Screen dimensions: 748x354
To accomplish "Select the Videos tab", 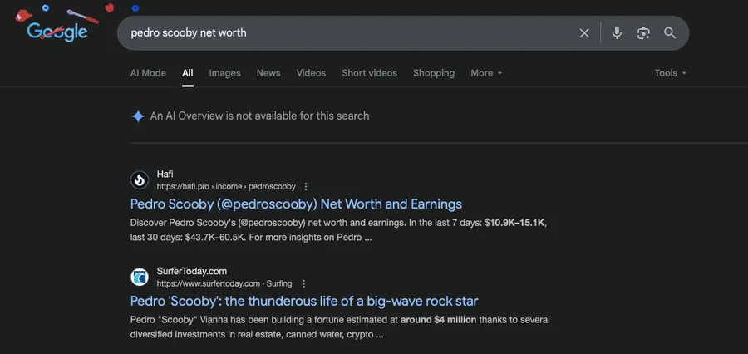I will [x=311, y=73].
